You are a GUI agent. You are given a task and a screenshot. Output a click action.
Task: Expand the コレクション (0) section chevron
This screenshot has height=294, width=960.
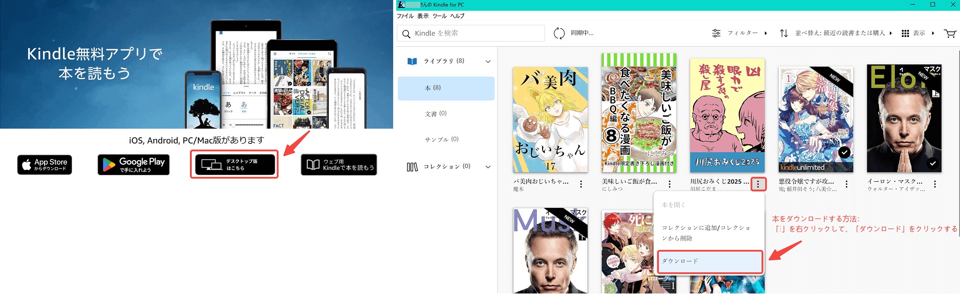coord(488,167)
